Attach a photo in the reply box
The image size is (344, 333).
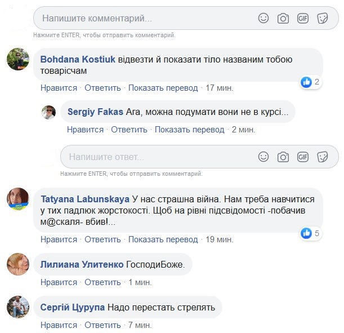(283, 156)
